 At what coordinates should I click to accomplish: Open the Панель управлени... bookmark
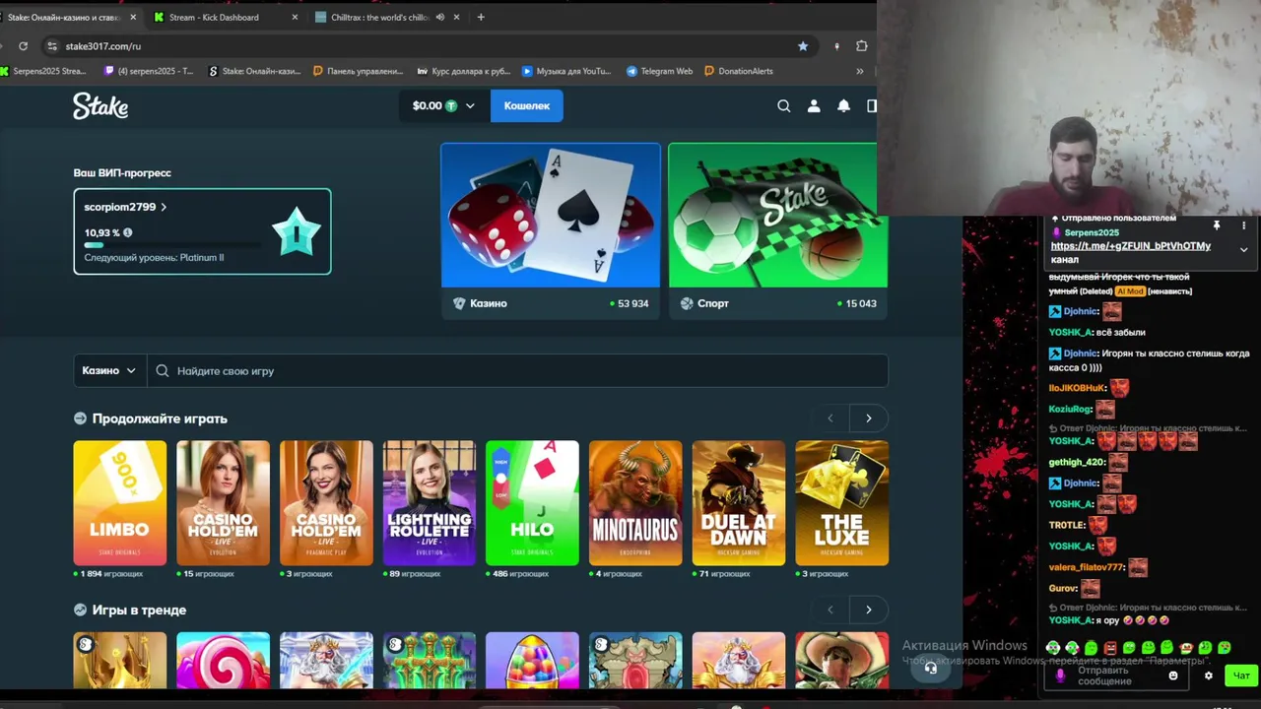(x=358, y=71)
